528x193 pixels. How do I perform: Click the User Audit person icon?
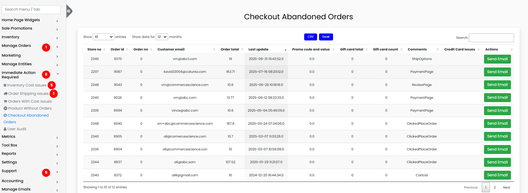coord(5,129)
